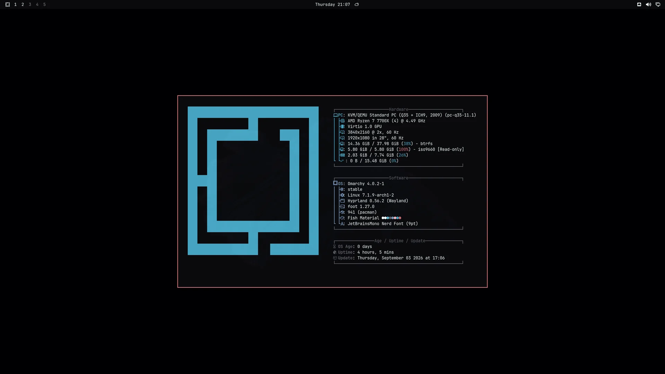Screen dimensions: 665x374
Task: Click the hourglass icon beside OS Age
Action: pos(335,247)
